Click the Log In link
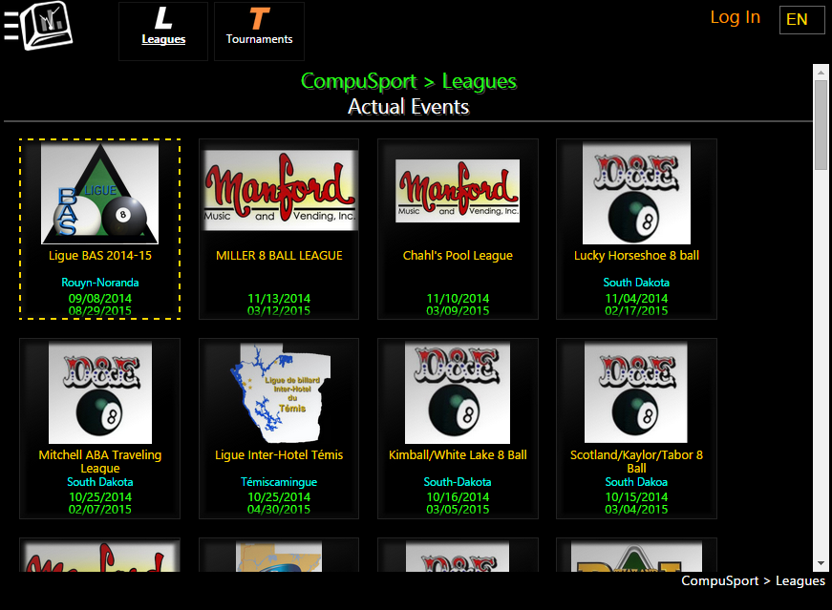The height and width of the screenshot is (610, 832). tap(735, 17)
